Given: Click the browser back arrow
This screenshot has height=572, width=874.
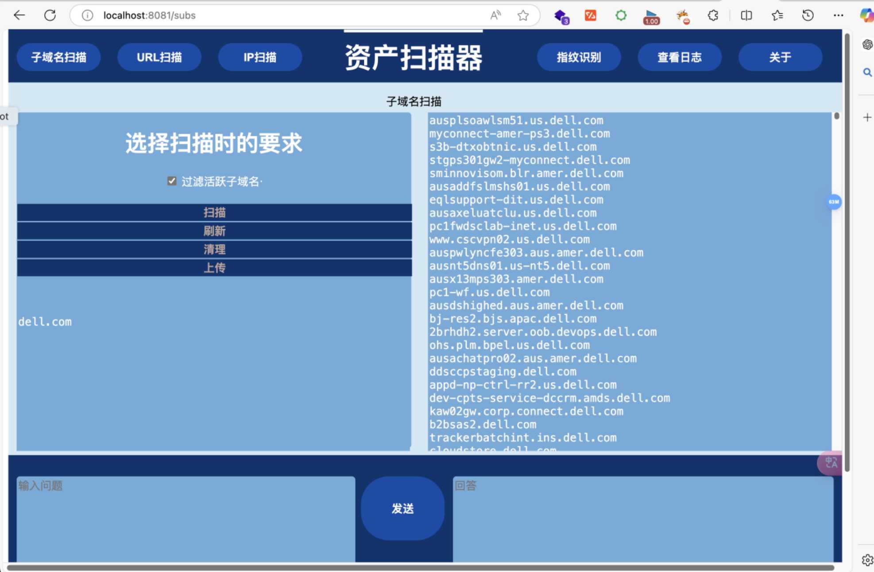Looking at the screenshot, I should point(19,15).
